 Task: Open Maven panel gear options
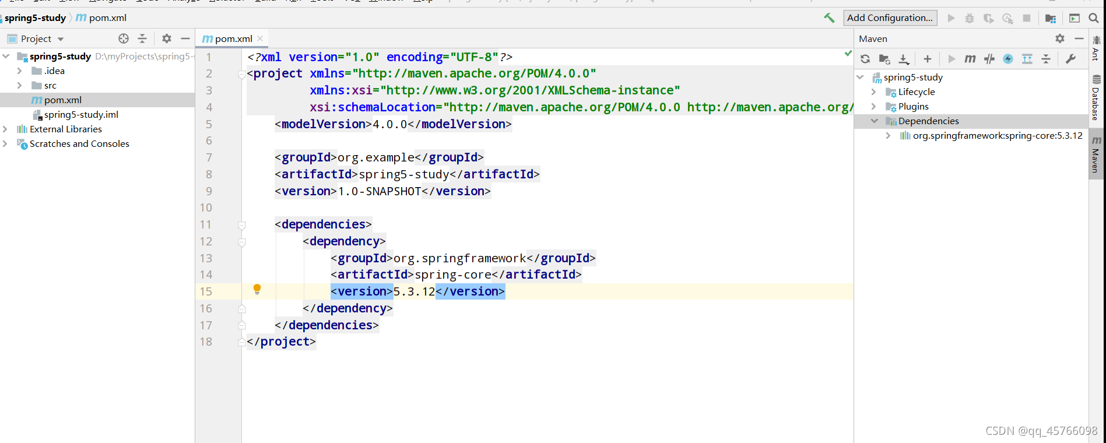[x=1060, y=38]
